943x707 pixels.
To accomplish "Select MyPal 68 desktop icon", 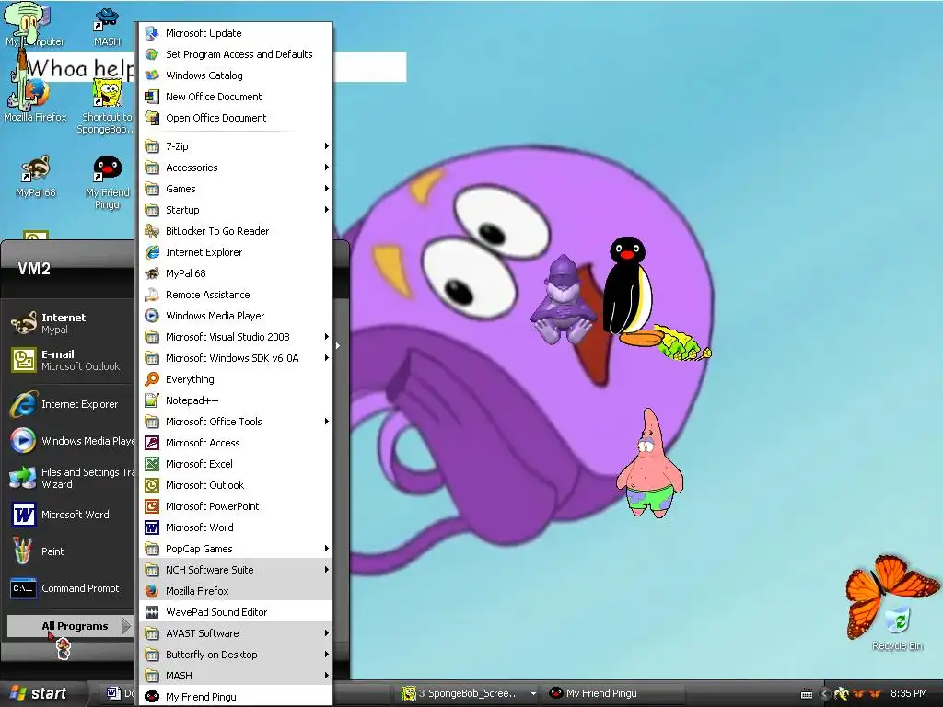I will [36, 177].
